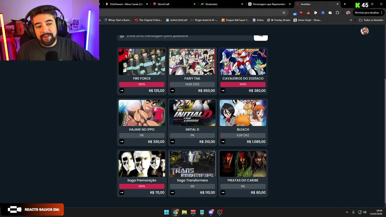Click the arrow icon on Saga Premonição card
Viewport: 386px width, 217px height.
pyautogui.click(x=122, y=193)
